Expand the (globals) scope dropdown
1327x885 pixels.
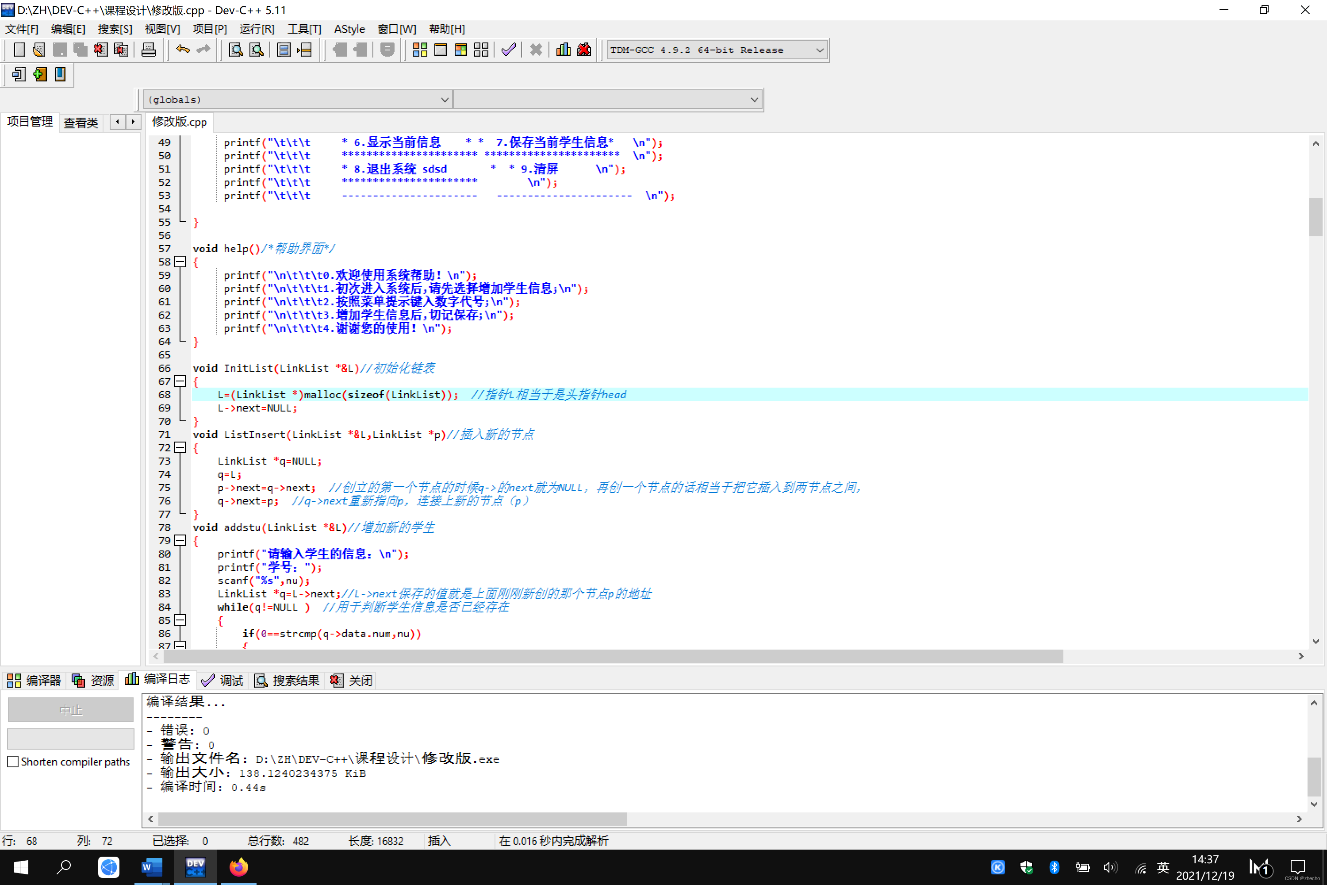point(444,99)
